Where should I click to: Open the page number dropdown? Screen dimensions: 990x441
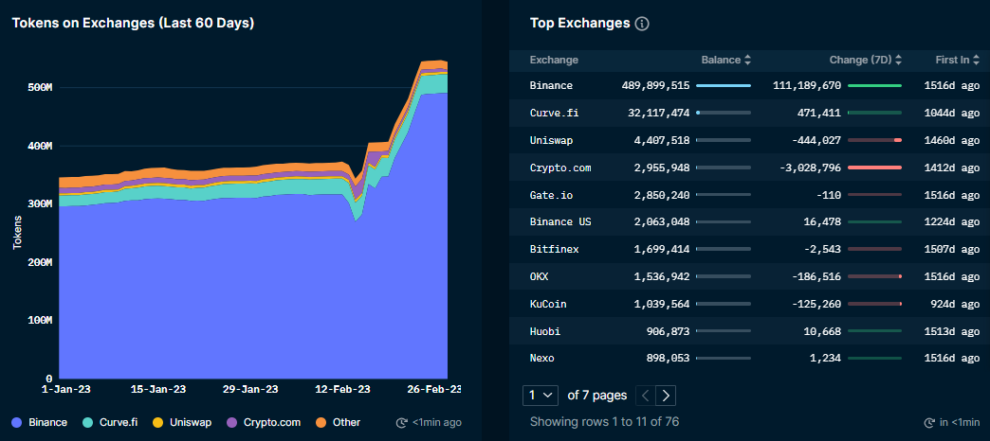tap(541, 396)
